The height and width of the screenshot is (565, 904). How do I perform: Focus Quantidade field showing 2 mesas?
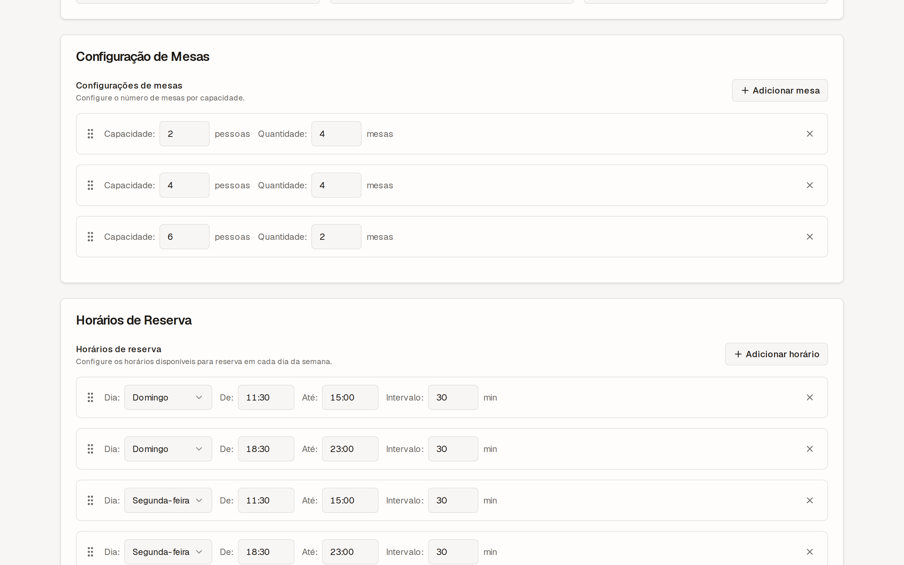(336, 237)
